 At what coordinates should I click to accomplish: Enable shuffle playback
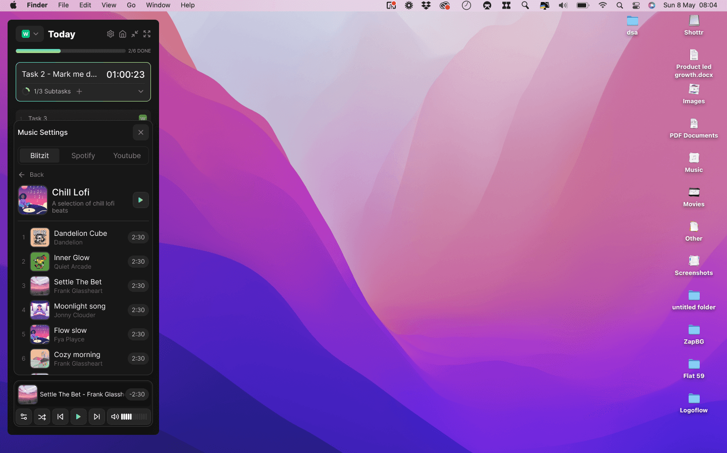click(42, 417)
